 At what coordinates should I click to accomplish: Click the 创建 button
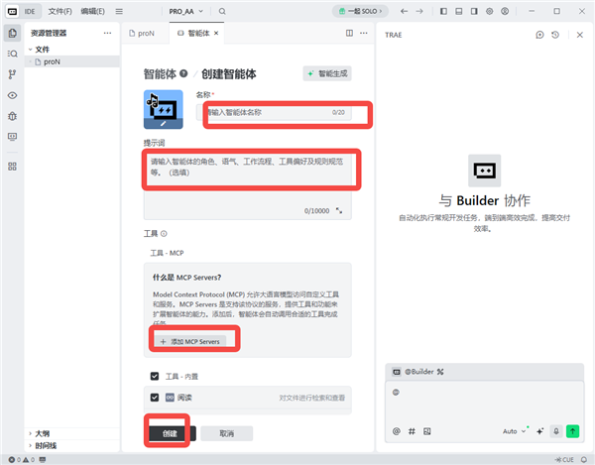(169, 433)
